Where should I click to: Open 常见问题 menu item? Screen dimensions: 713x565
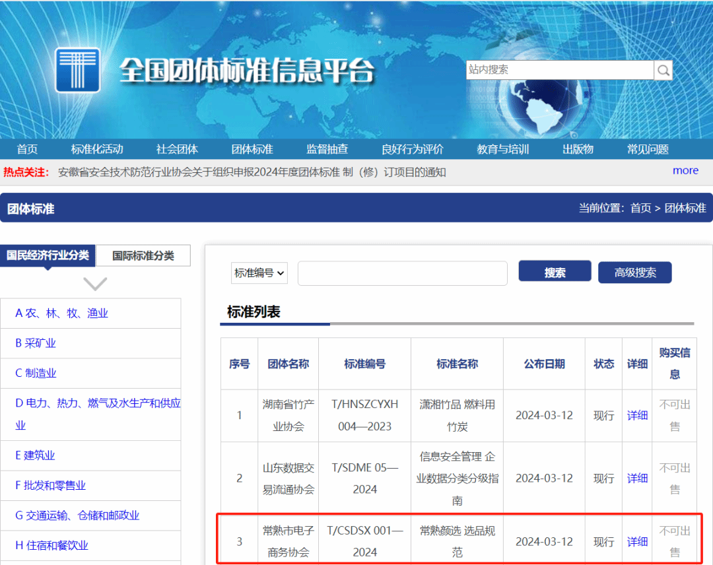(x=648, y=149)
